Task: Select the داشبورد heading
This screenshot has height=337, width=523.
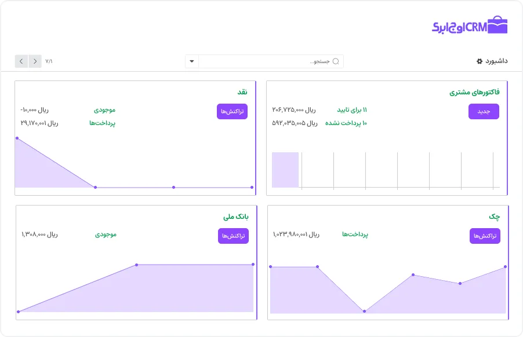Action: click(x=496, y=61)
